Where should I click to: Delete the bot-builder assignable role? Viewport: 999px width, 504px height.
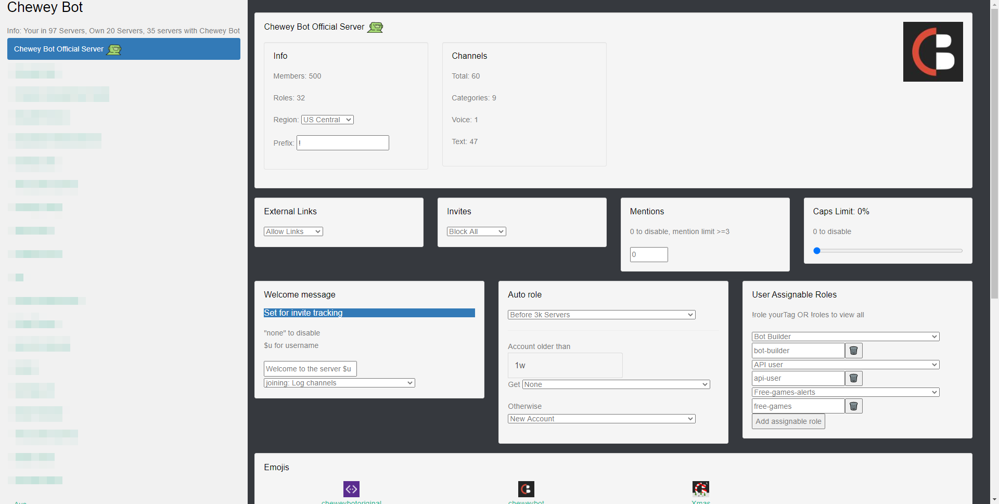(x=853, y=351)
